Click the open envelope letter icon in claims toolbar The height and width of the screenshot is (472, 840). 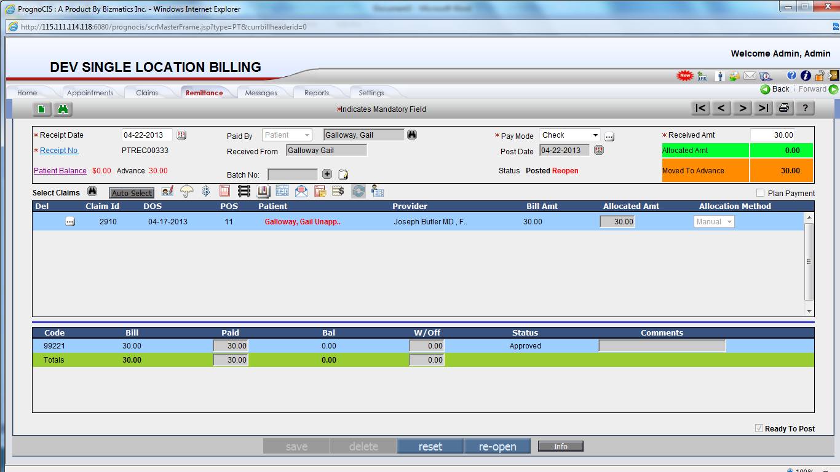click(301, 192)
